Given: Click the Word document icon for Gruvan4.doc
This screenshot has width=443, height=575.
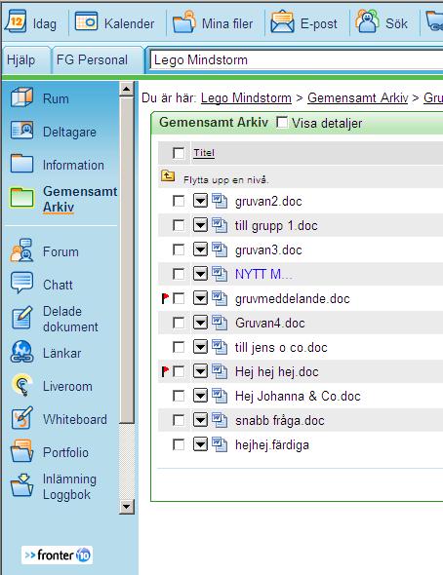Looking at the screenshot, I should (220, 323).
